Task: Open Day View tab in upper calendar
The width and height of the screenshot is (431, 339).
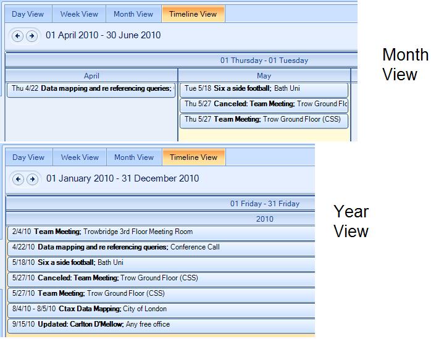Action: 28,14
